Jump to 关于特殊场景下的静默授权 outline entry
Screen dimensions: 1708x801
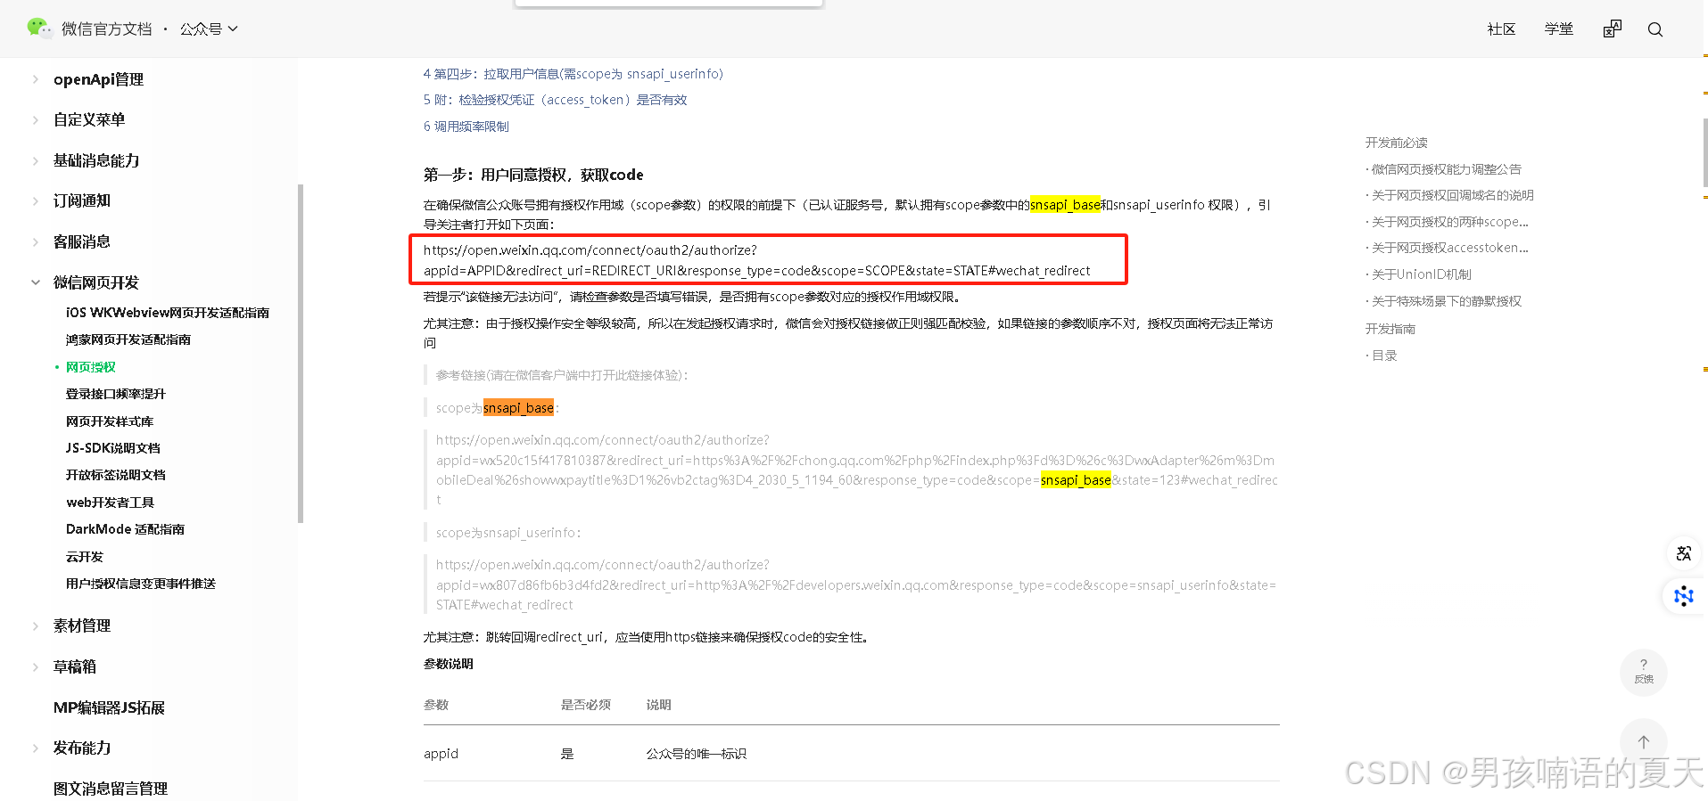click(1446, 301)
